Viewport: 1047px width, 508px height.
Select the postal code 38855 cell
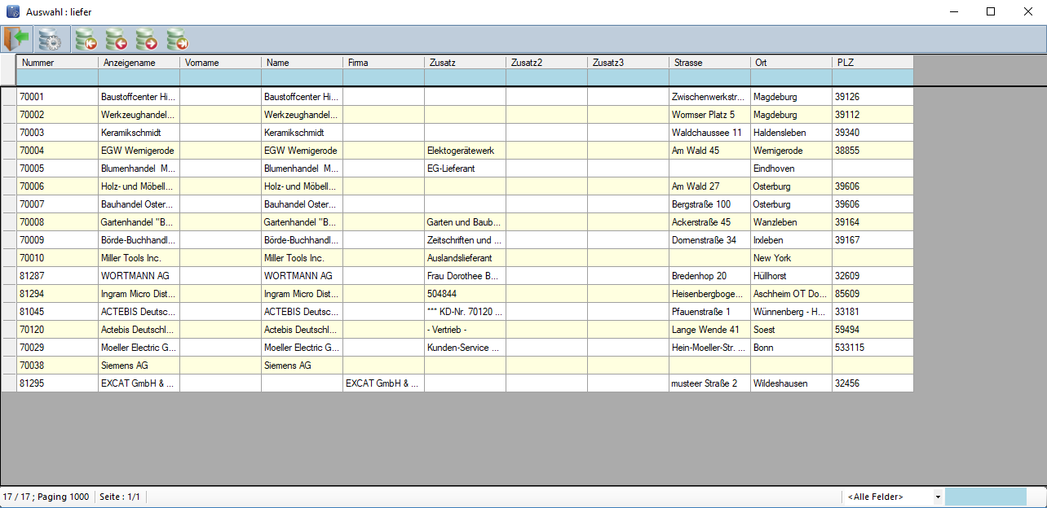pyautogui.click(x=872, y=151)
